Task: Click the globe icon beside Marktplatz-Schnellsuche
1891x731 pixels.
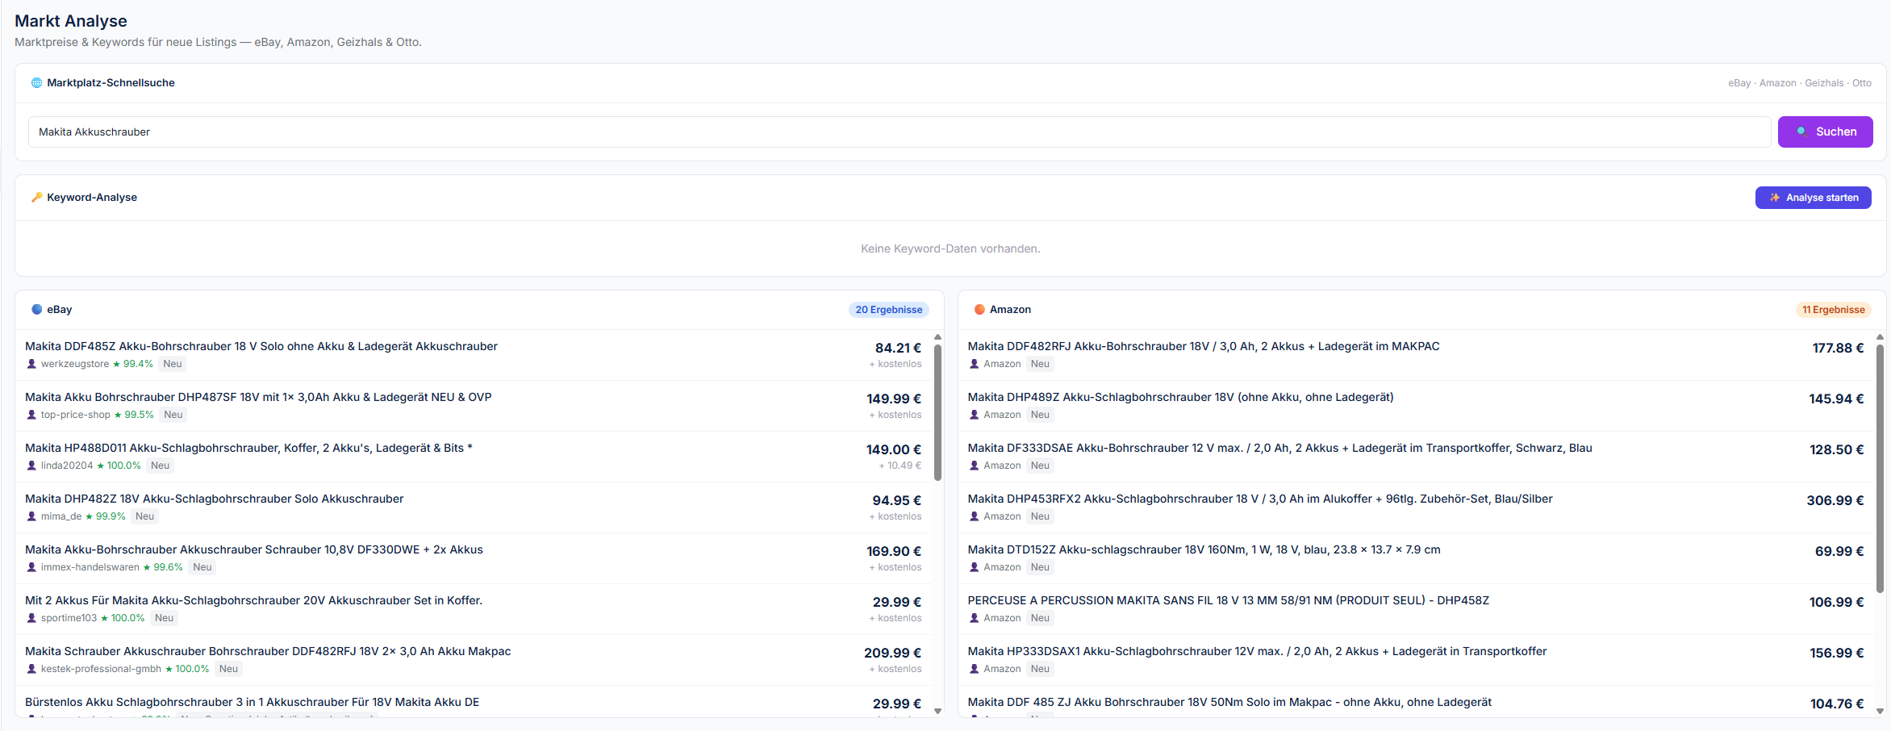Action: [36, 83]
